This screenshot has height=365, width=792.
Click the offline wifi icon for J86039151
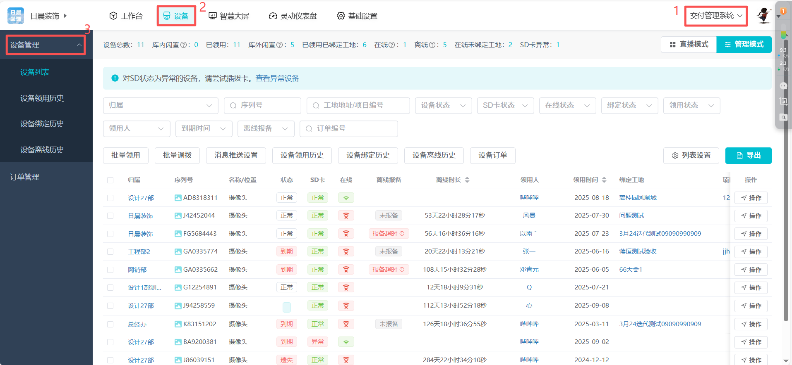coord(346,360)
